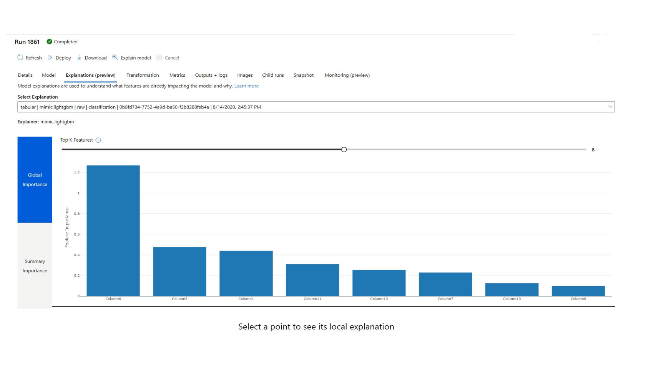Go to the Child runs tab

pyautogui.click(x=273, y=75)
